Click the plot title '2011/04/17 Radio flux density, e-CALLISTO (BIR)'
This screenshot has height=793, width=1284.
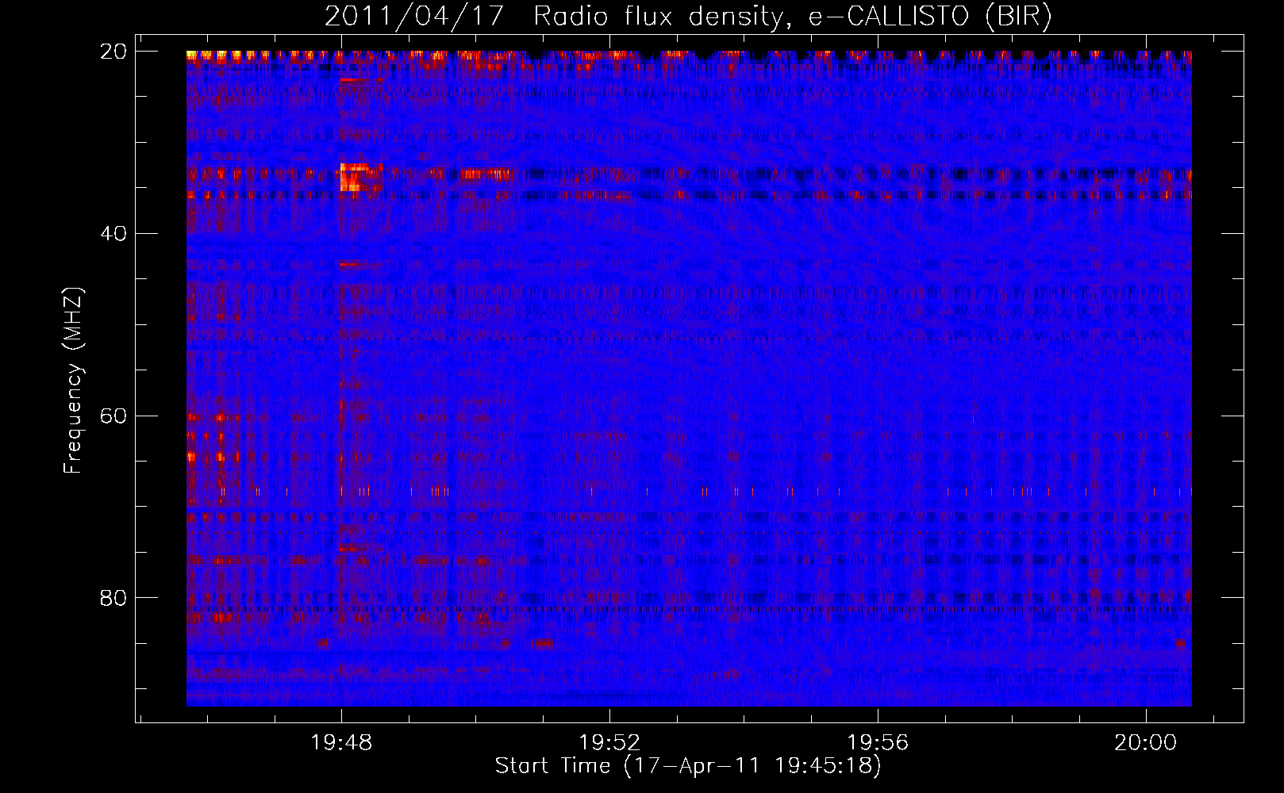(x=688, y=17)
